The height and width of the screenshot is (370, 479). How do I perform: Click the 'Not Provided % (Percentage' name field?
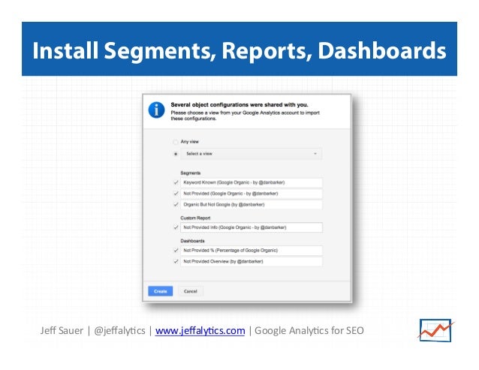coord(251,251)
